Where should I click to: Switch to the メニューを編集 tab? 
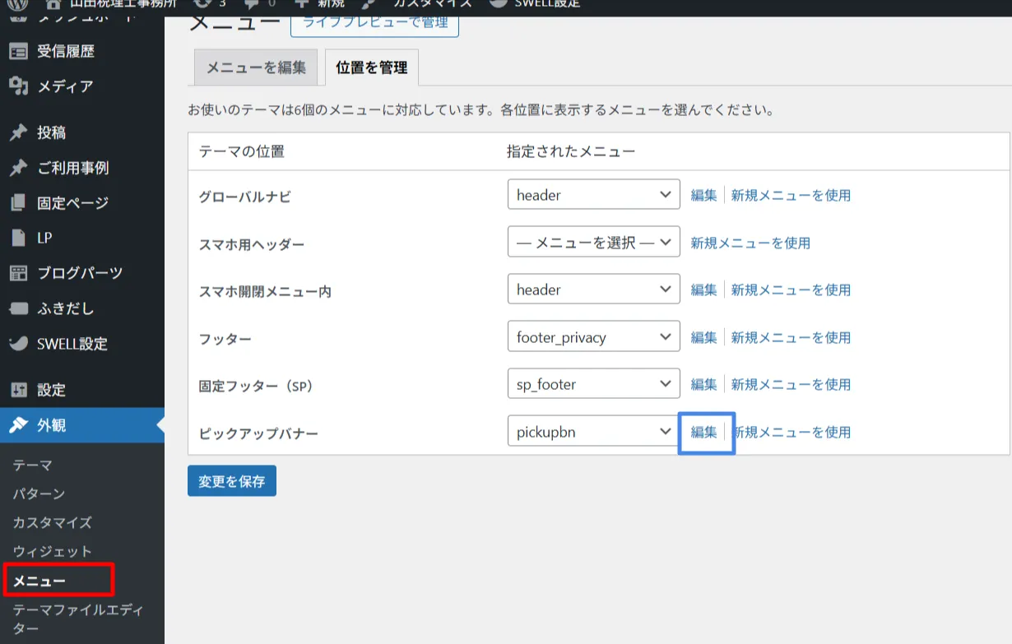click(256, 67)
